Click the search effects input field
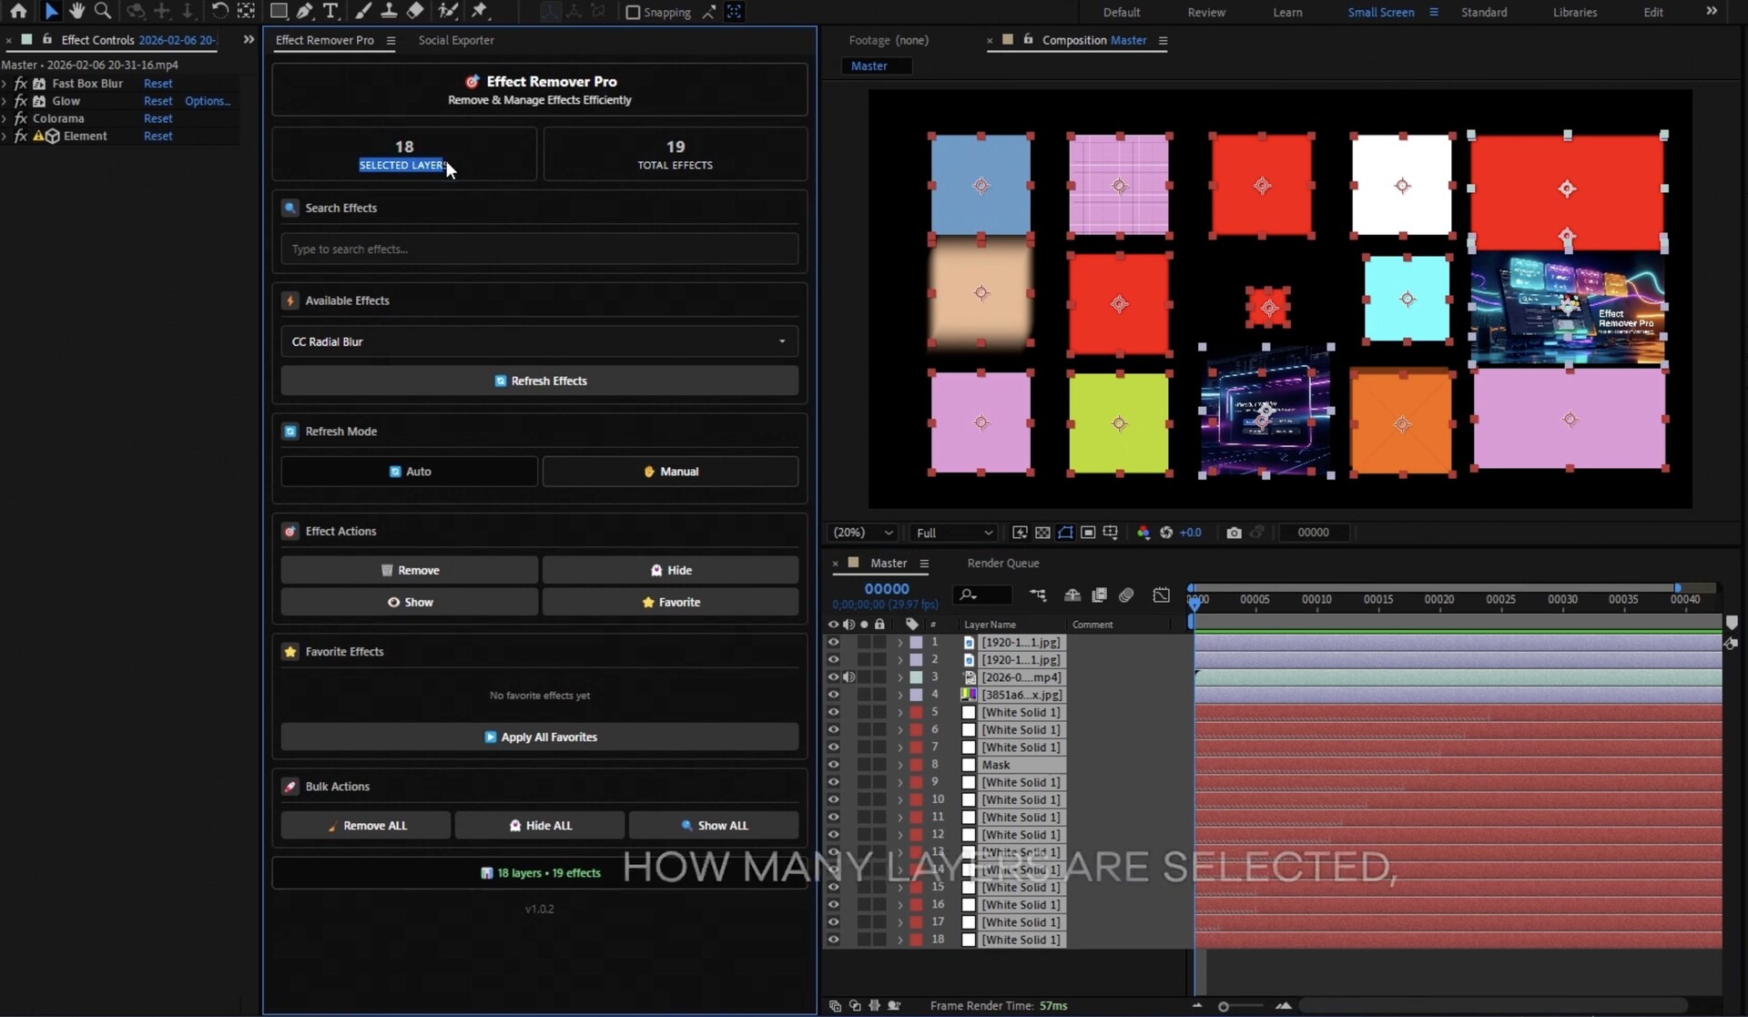This screenshot has width=1748, height=1017. (x=539, y=249)
